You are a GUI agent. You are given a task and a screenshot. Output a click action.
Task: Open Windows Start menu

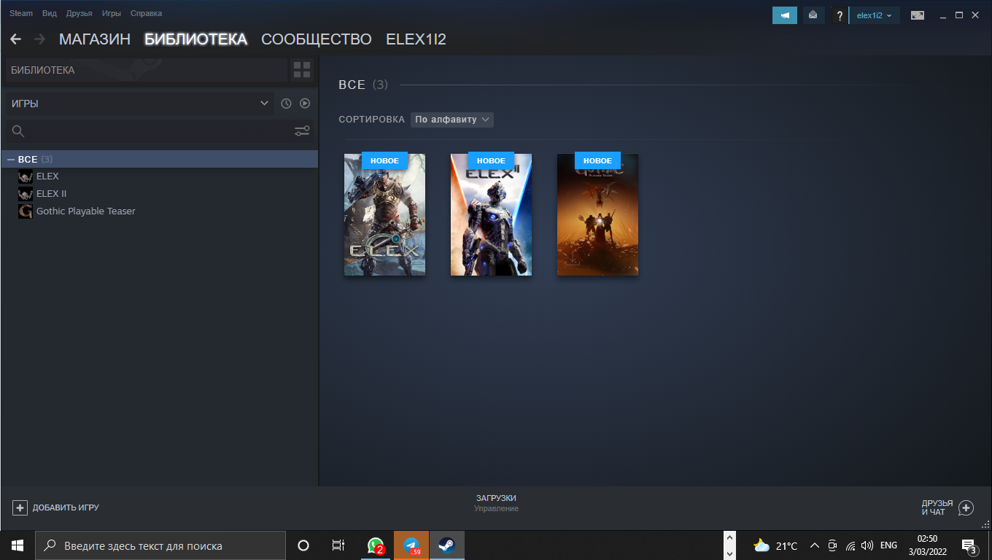point(18,545)
